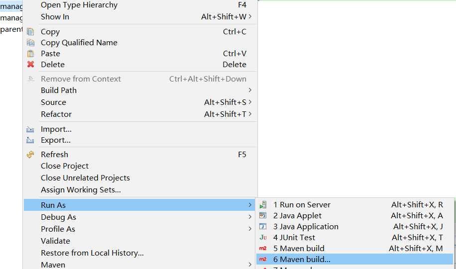This screenshot has width=456, height=269.
Task: Click the Run on Server icon
Action: [263, 205]
